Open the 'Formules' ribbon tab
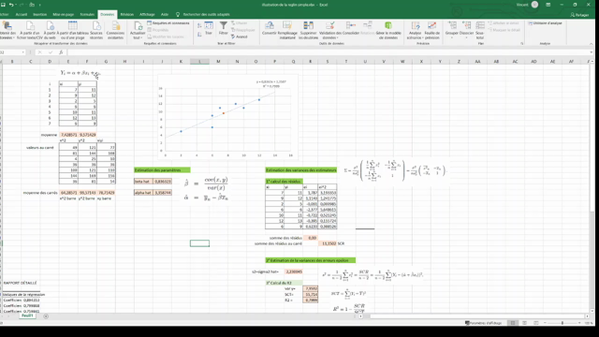This screenshot has width=599, height=337. 87,15
